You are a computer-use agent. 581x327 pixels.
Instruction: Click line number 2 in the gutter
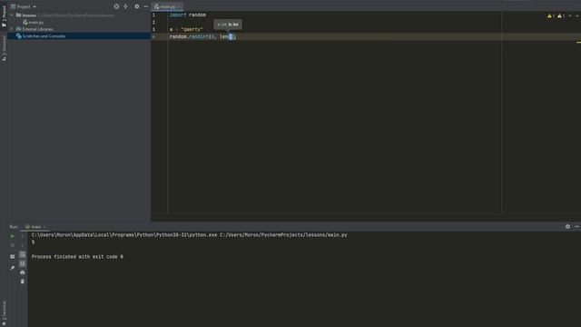tap(153, 22)
